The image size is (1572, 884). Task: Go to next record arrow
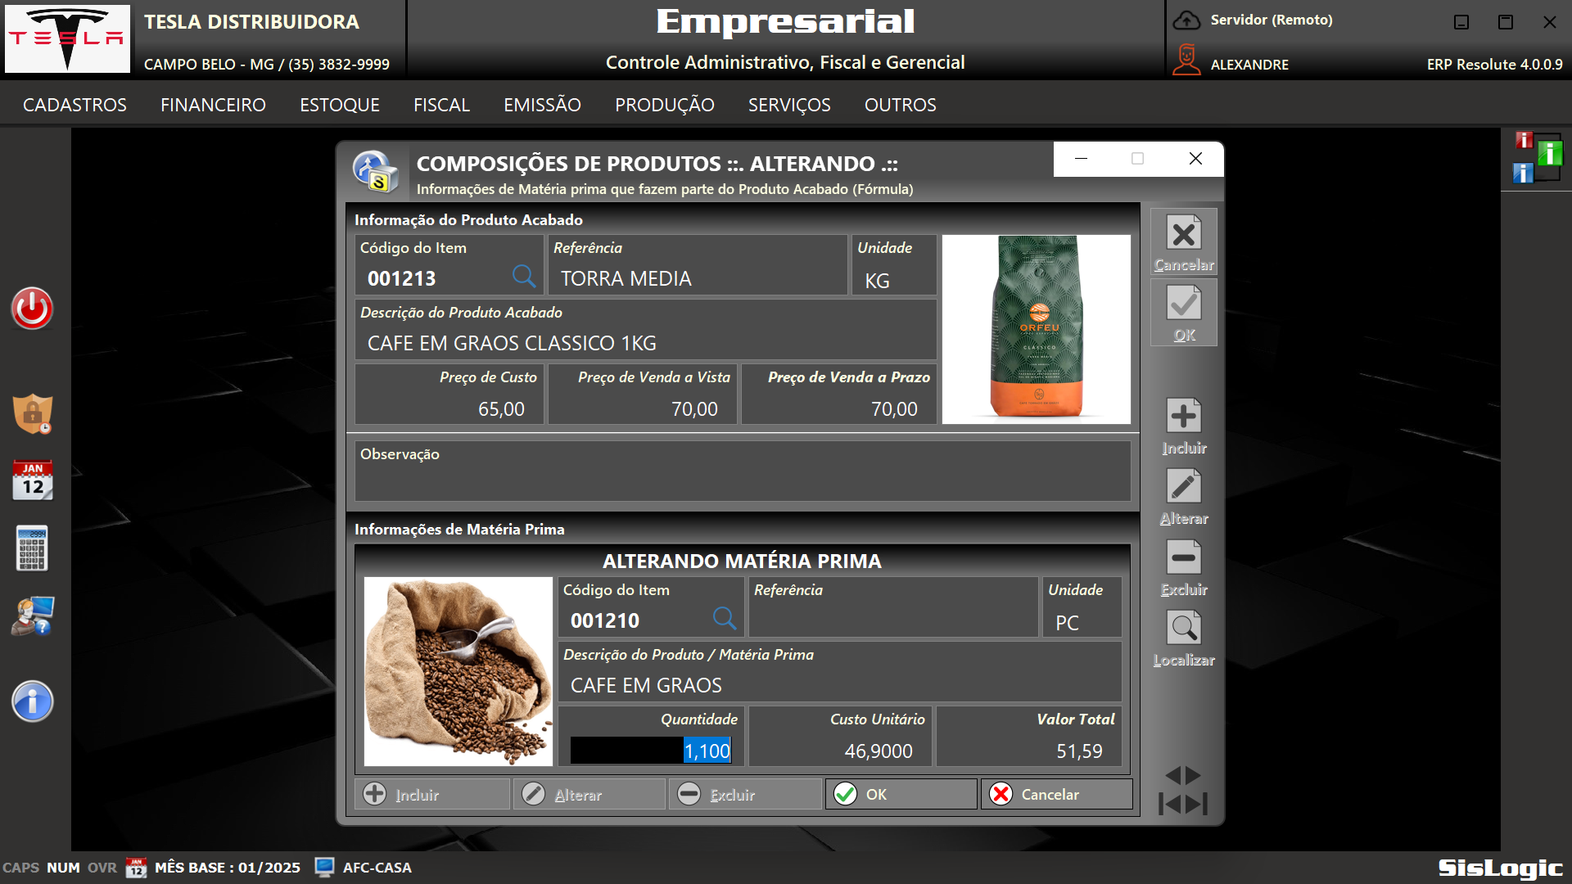pyautogui.click(x=1193, y=775)
